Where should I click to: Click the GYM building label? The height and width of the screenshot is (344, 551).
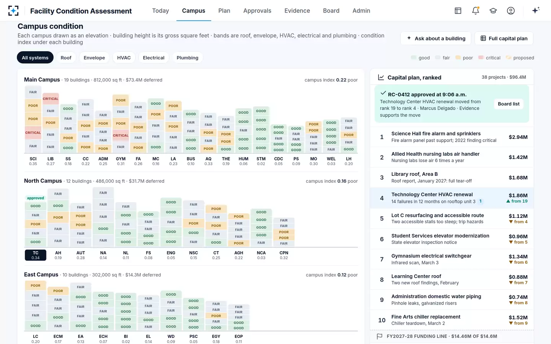(121, 161)
